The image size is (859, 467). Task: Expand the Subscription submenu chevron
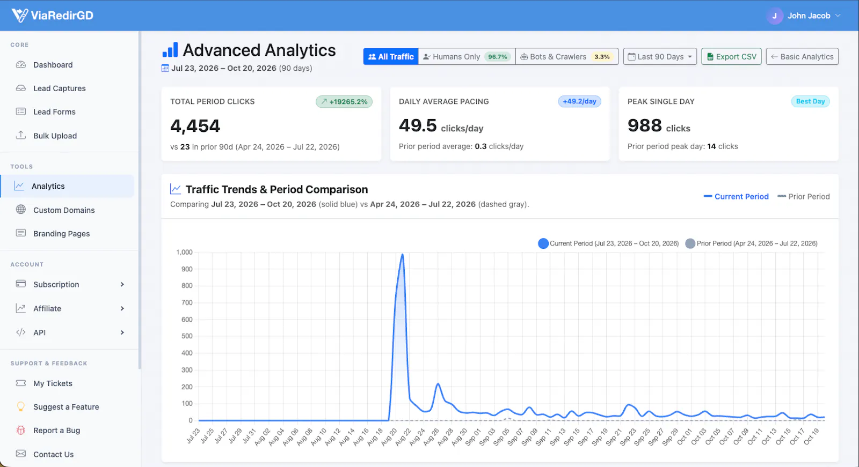click(x=122, y=284)
